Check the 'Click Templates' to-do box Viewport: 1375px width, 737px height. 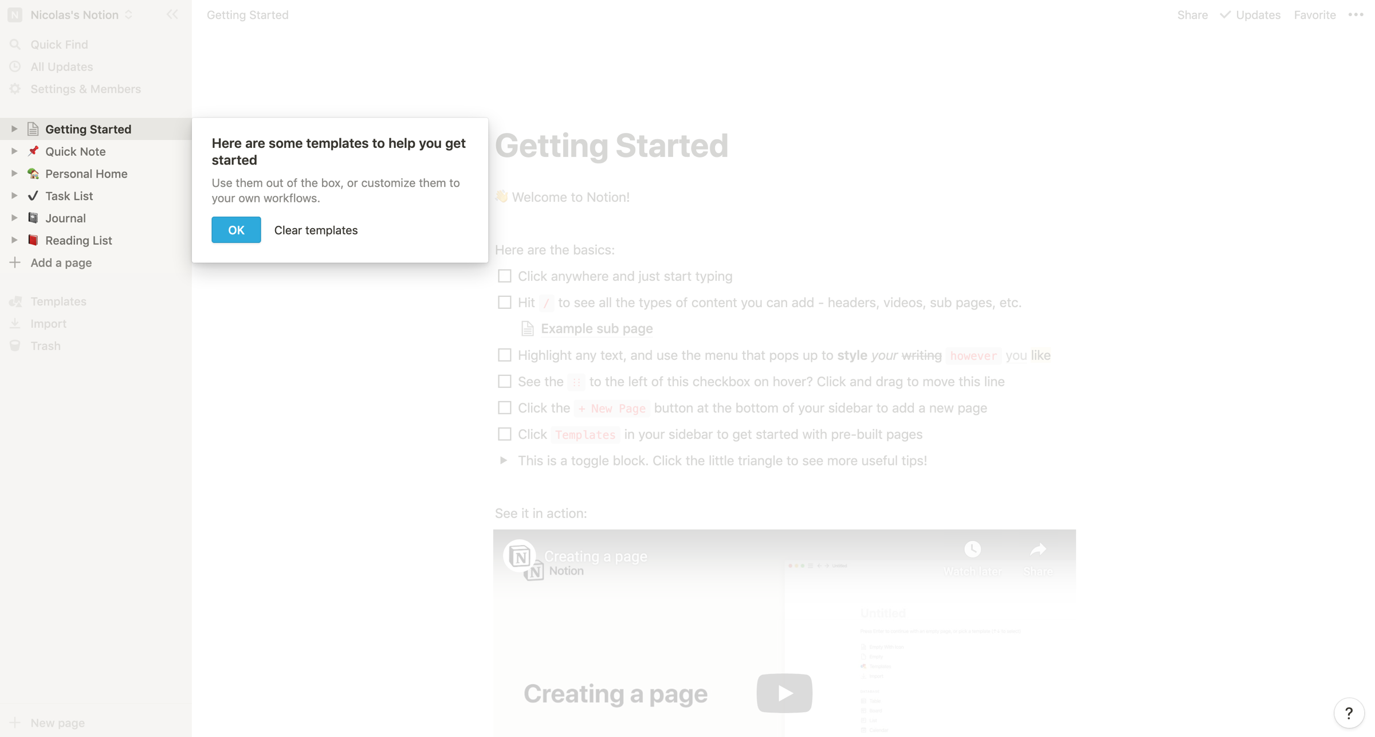(504, 434)
